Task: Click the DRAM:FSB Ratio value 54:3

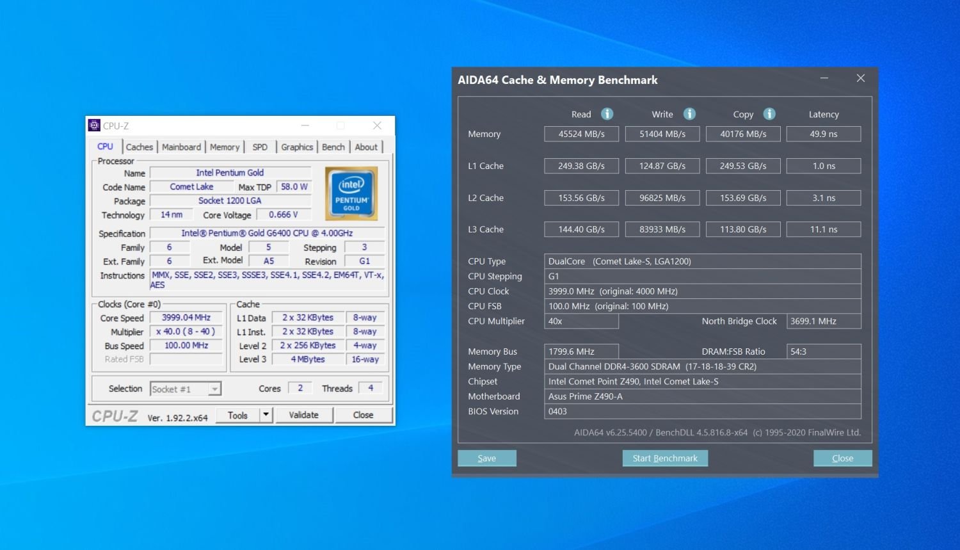Action: (x=824, y=352)
